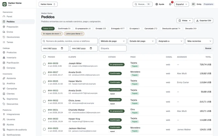Click the Ayuda lifebuoy icon
The height and width of the screenshot is (136, 218).
tap(156, 4)
